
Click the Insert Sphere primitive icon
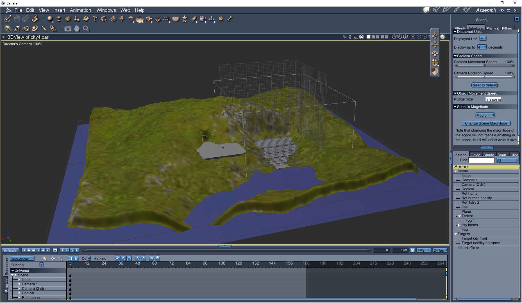click(x=50, y=19)
